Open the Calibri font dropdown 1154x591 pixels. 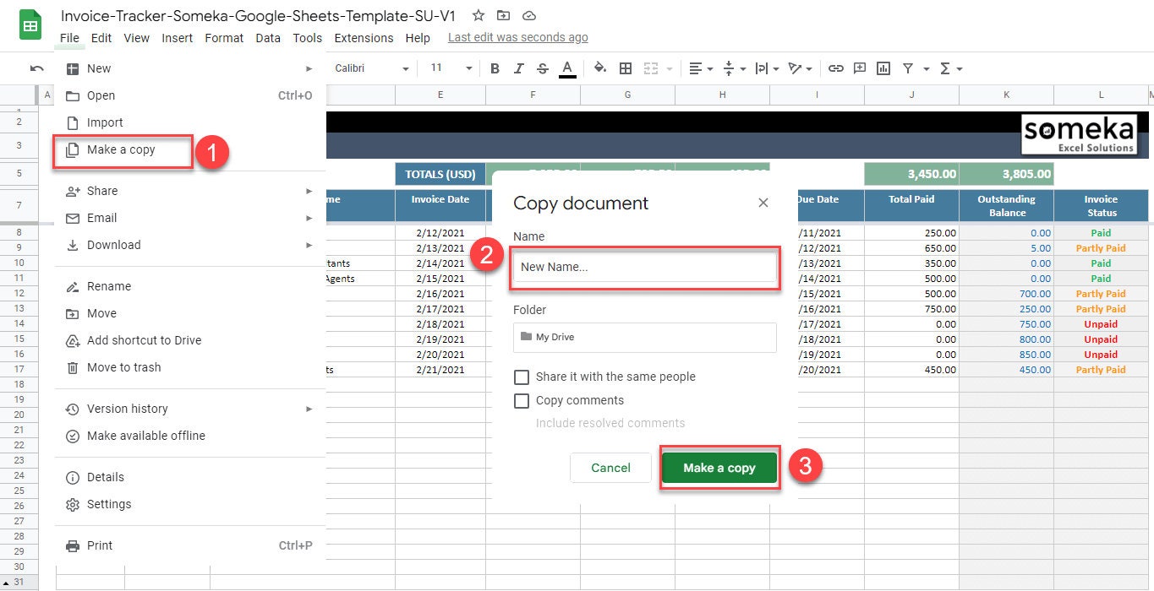click(x=372, y=68)
